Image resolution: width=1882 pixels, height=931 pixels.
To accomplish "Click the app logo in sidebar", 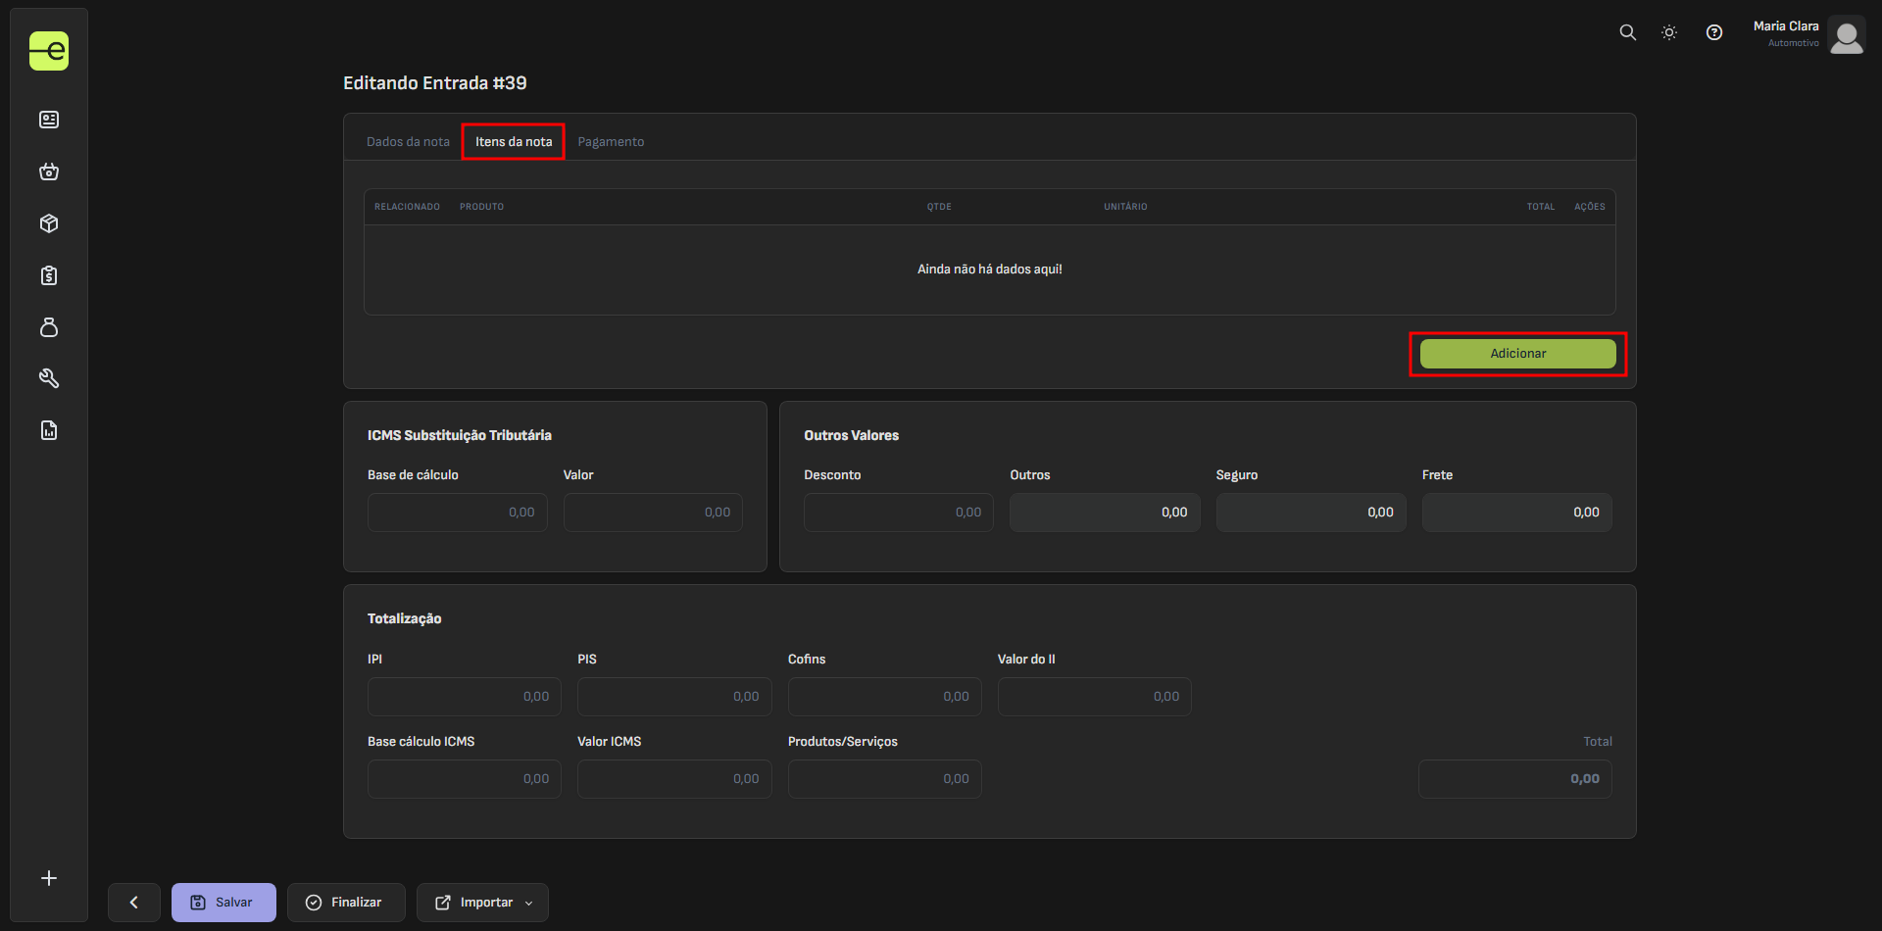I will pos(49,51).
